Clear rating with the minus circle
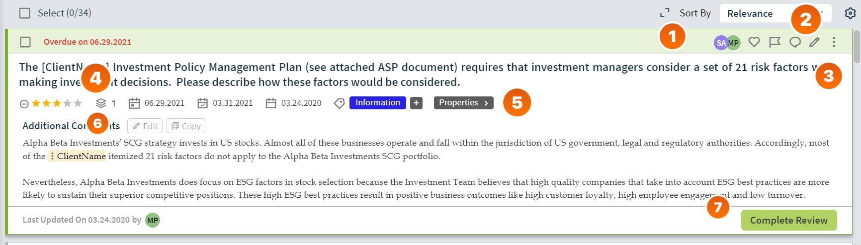The height and width of the screenshot is (245, 861). coord(24,104)
